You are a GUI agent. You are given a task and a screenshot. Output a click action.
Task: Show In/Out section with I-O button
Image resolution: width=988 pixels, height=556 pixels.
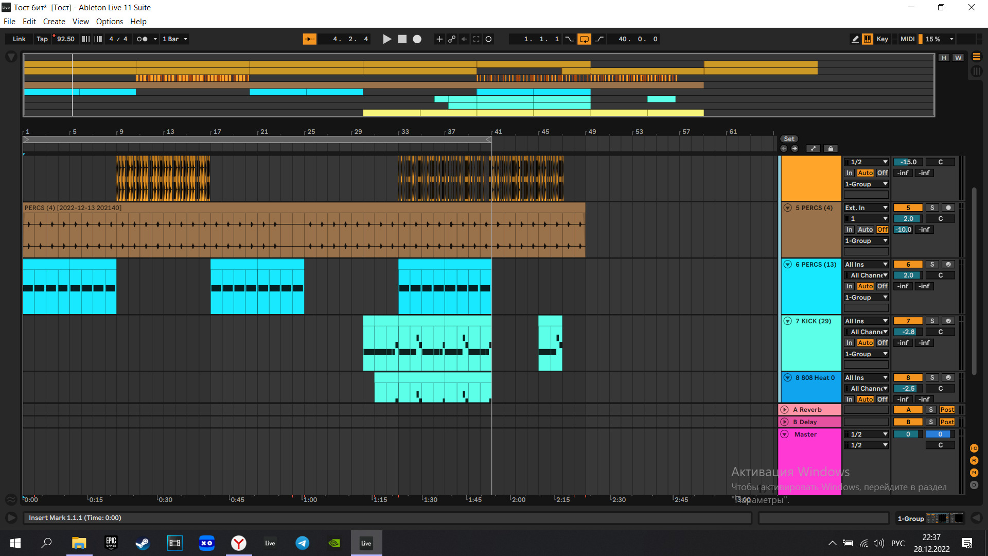[974, 448]
